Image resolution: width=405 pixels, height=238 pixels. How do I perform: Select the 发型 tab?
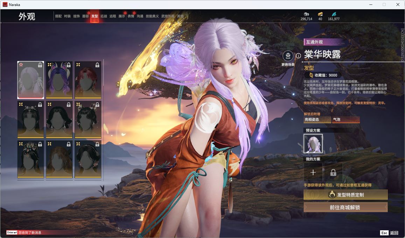tap(95, 16)
